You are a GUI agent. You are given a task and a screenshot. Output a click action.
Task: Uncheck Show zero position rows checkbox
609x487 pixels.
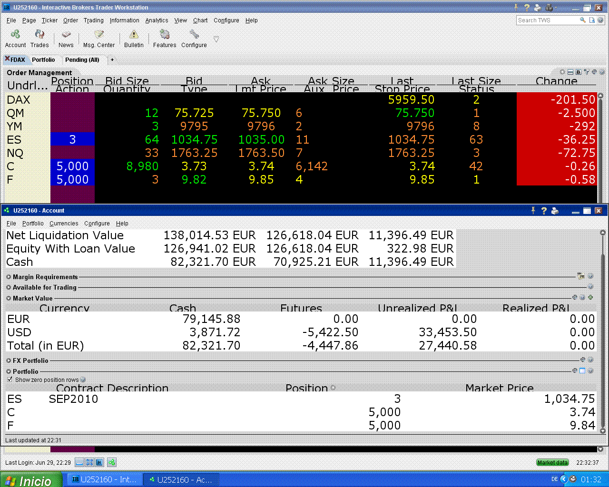click(10, 380)
